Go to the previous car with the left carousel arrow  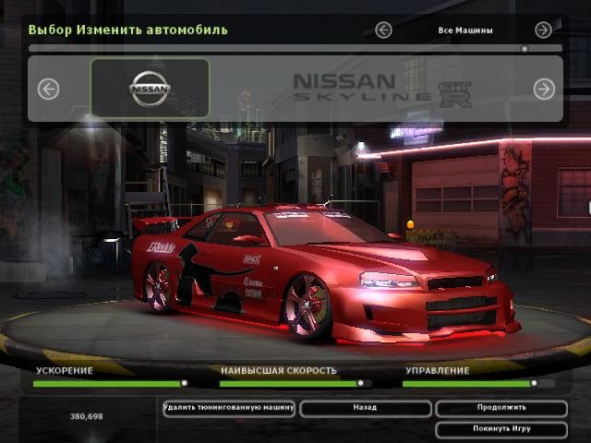[x=48, y=90]
